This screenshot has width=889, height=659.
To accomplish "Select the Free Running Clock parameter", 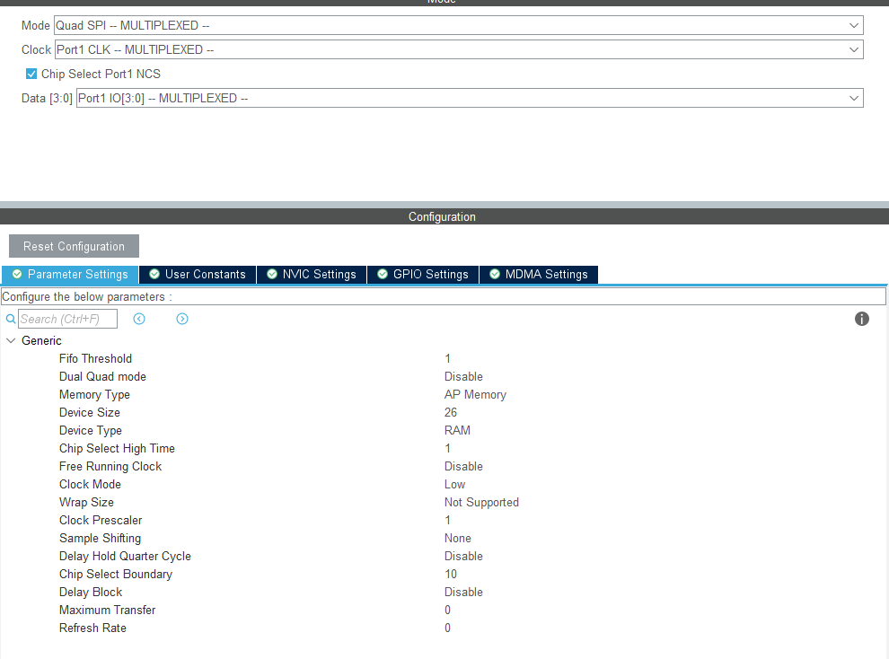I will 110,466.
